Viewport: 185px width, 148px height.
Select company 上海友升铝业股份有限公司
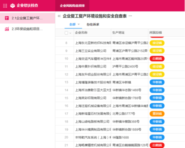[93, 75]
